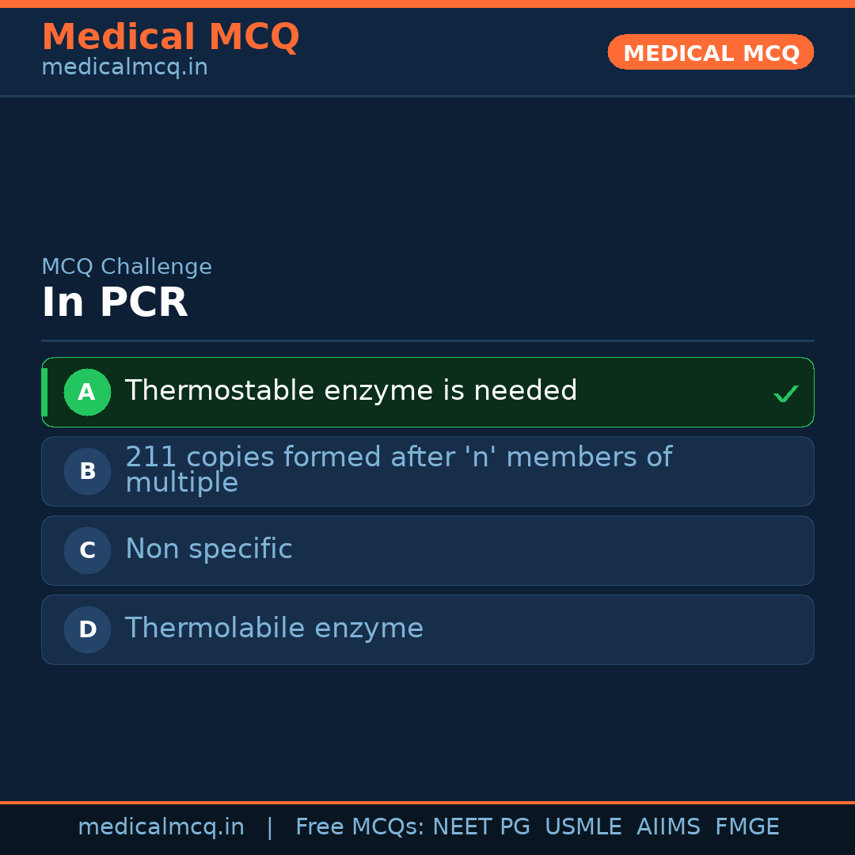Image resolution: width=855 pixels, height=855 pixels.
Task: Click the 'MCQ Challenge' label
Action: click(x=127, y=267)
